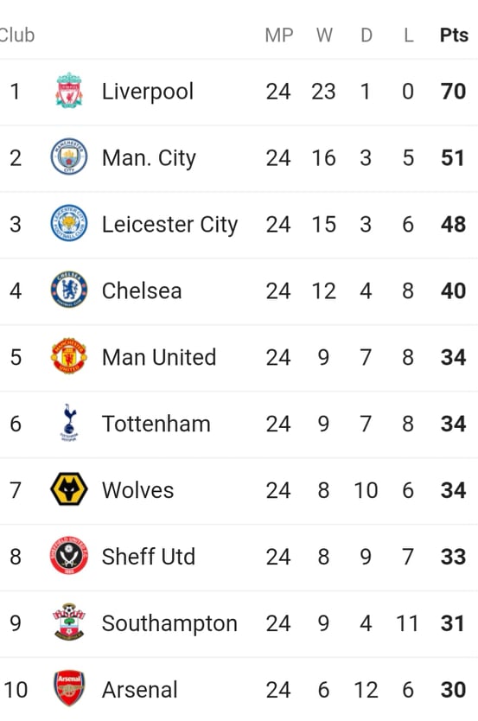Open the Arsenal cannon crest
This screenshot has height=721, width=478.
coord(69,688)
